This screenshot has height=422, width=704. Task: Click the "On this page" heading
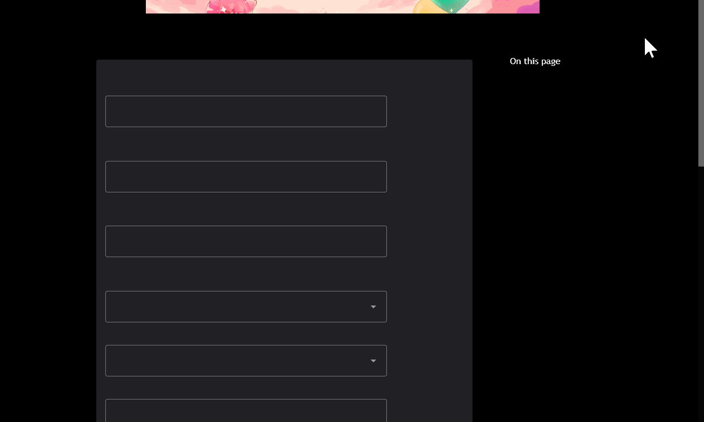click(x=534, y=61)
